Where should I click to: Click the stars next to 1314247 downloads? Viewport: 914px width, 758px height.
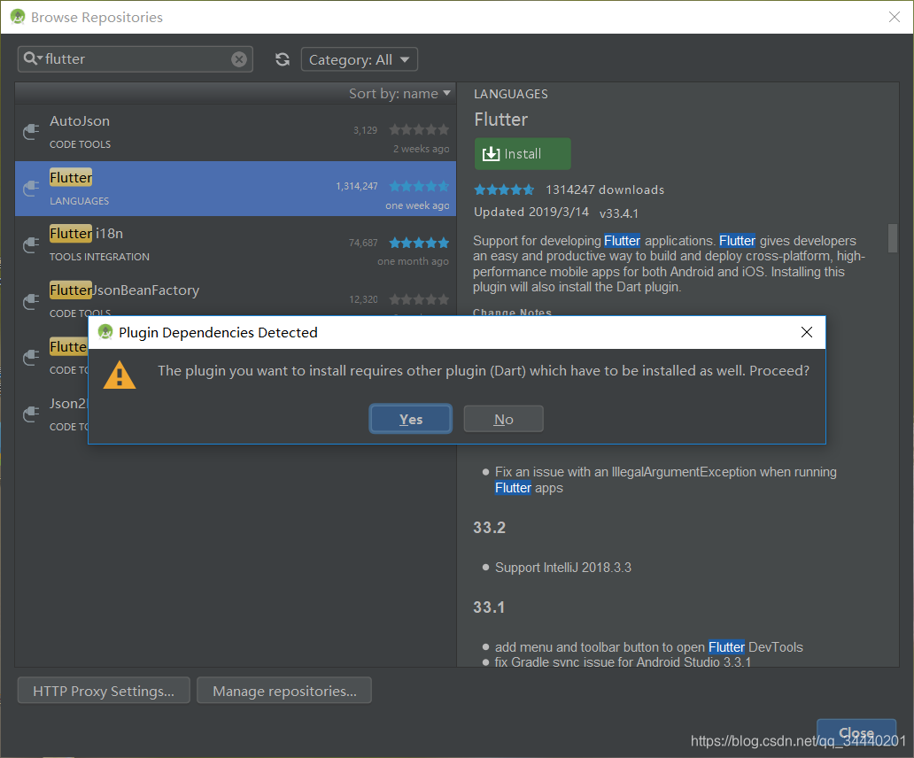(x=504, y=189)
